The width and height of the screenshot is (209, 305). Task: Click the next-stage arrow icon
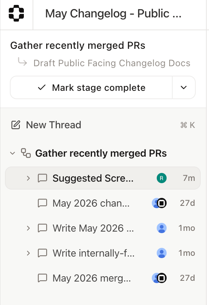[x=22, y=62]
